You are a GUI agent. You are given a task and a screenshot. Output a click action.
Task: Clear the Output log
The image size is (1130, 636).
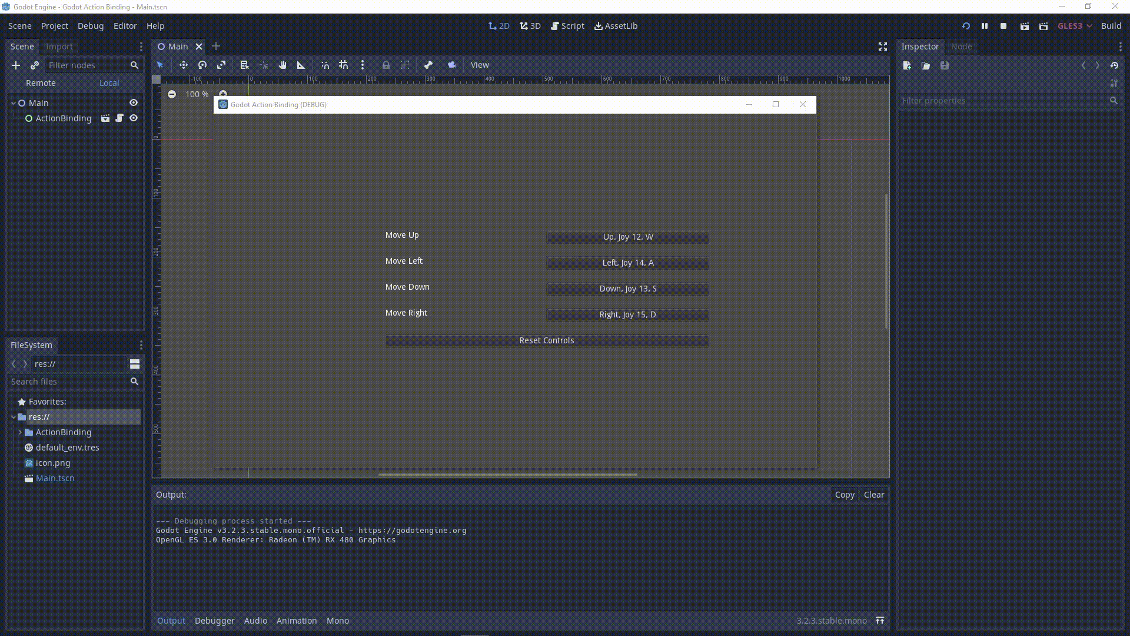(873, 495)
